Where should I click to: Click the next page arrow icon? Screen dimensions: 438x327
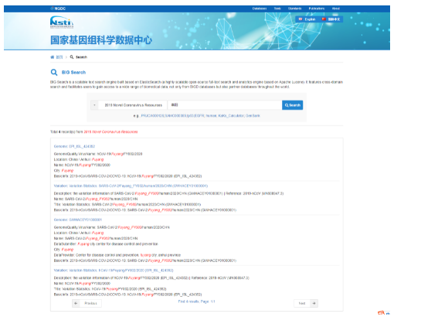click(314, 303)
